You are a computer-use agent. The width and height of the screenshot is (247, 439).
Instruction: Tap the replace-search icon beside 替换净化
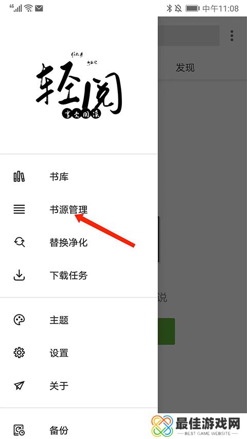[x=19, y=242]
